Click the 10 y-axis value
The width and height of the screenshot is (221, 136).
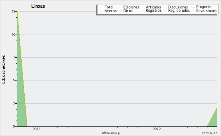13,35
